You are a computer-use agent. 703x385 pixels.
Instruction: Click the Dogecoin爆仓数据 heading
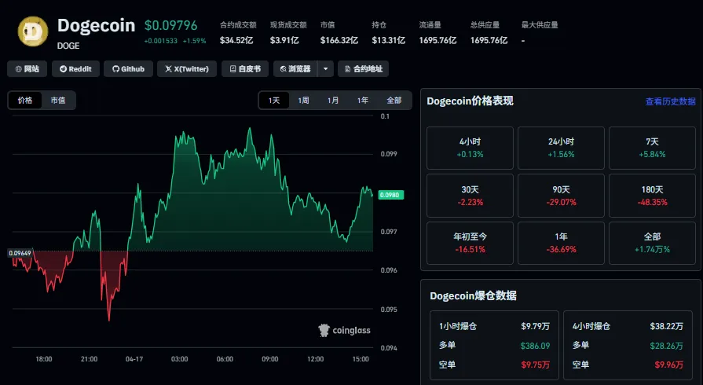click(473, 295)
